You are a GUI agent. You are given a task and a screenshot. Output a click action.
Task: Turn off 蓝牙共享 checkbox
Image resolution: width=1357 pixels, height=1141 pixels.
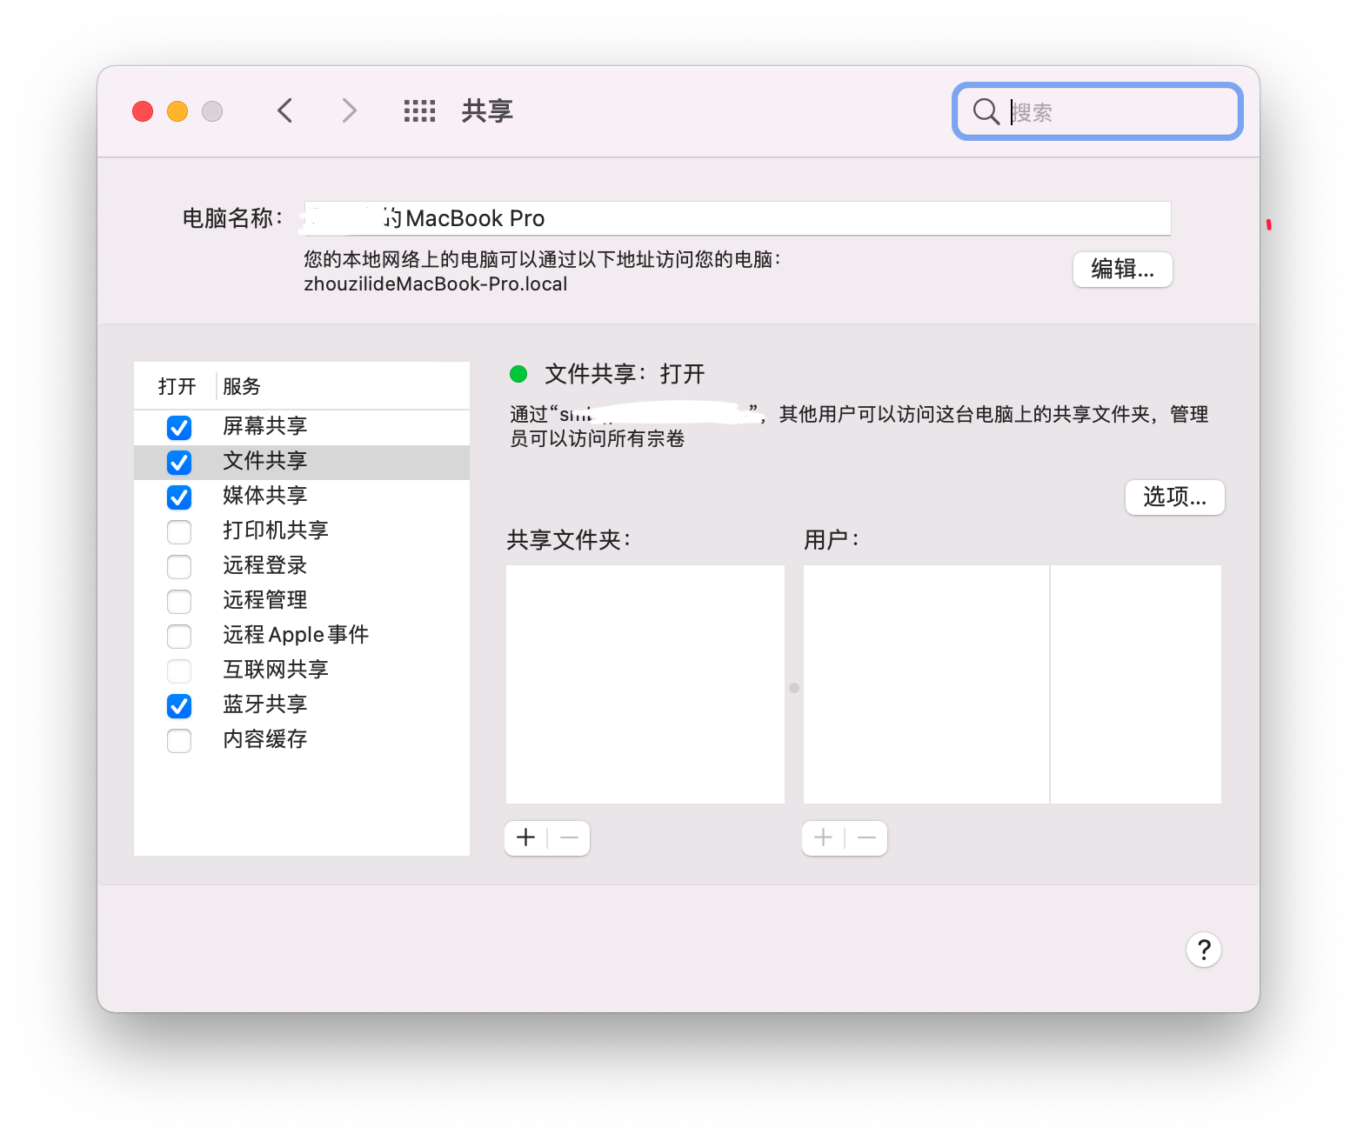(179, 705)
